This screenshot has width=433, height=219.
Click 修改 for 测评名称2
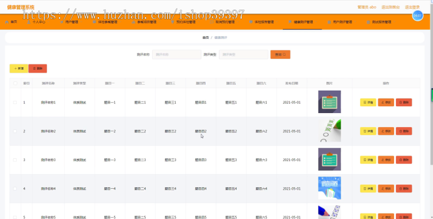[386, 131]
